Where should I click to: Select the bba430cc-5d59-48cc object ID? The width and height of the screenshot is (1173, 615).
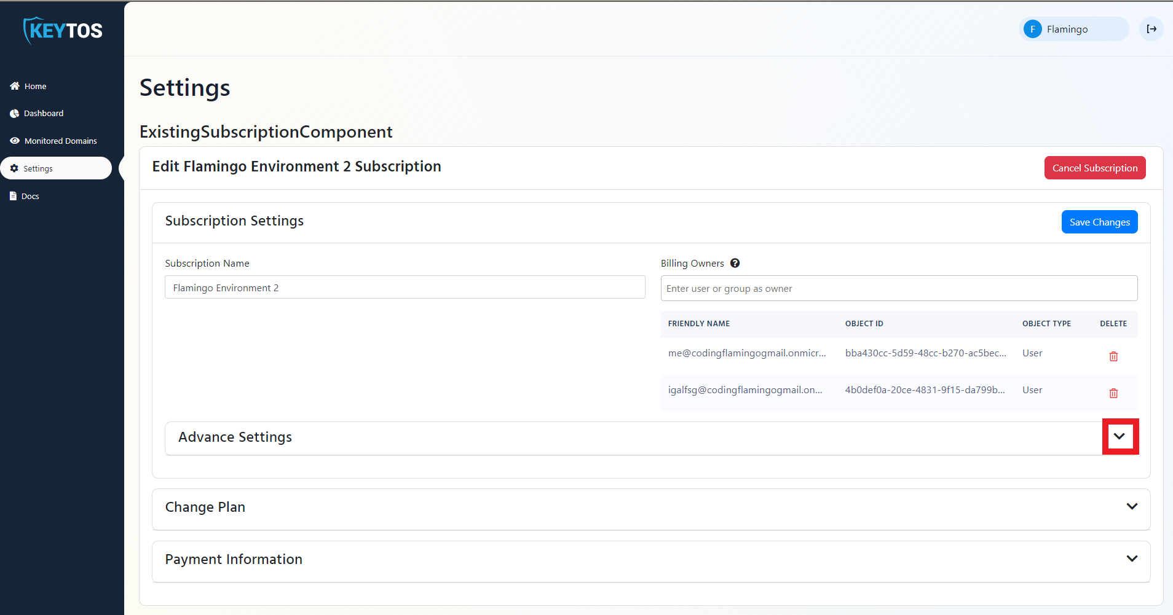coord(926,353)
